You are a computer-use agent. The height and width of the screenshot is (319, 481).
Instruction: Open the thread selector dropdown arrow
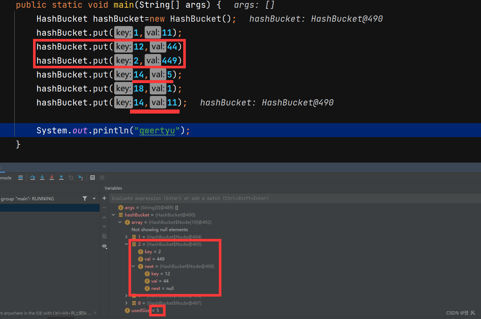pyautogui.click(x=94, y=198)
